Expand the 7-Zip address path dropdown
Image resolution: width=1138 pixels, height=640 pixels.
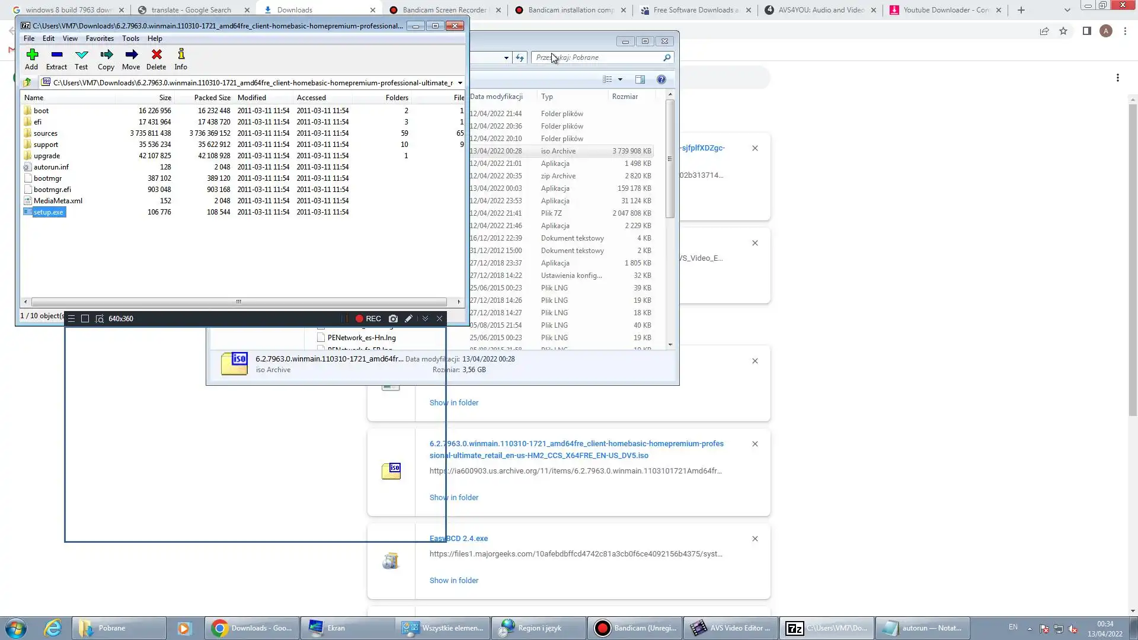(460, 83)
